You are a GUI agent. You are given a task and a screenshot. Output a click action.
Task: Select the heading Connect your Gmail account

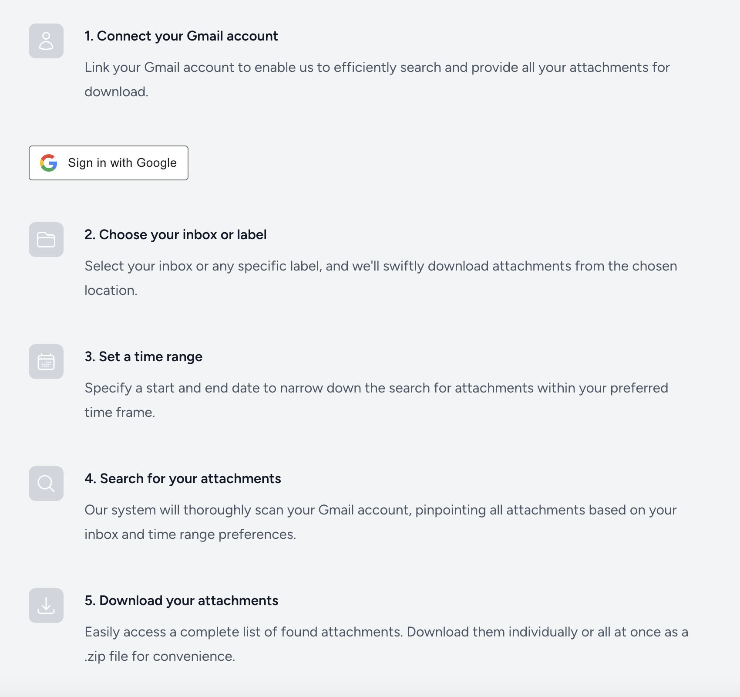pyautogui.click(x=181, y=36)
